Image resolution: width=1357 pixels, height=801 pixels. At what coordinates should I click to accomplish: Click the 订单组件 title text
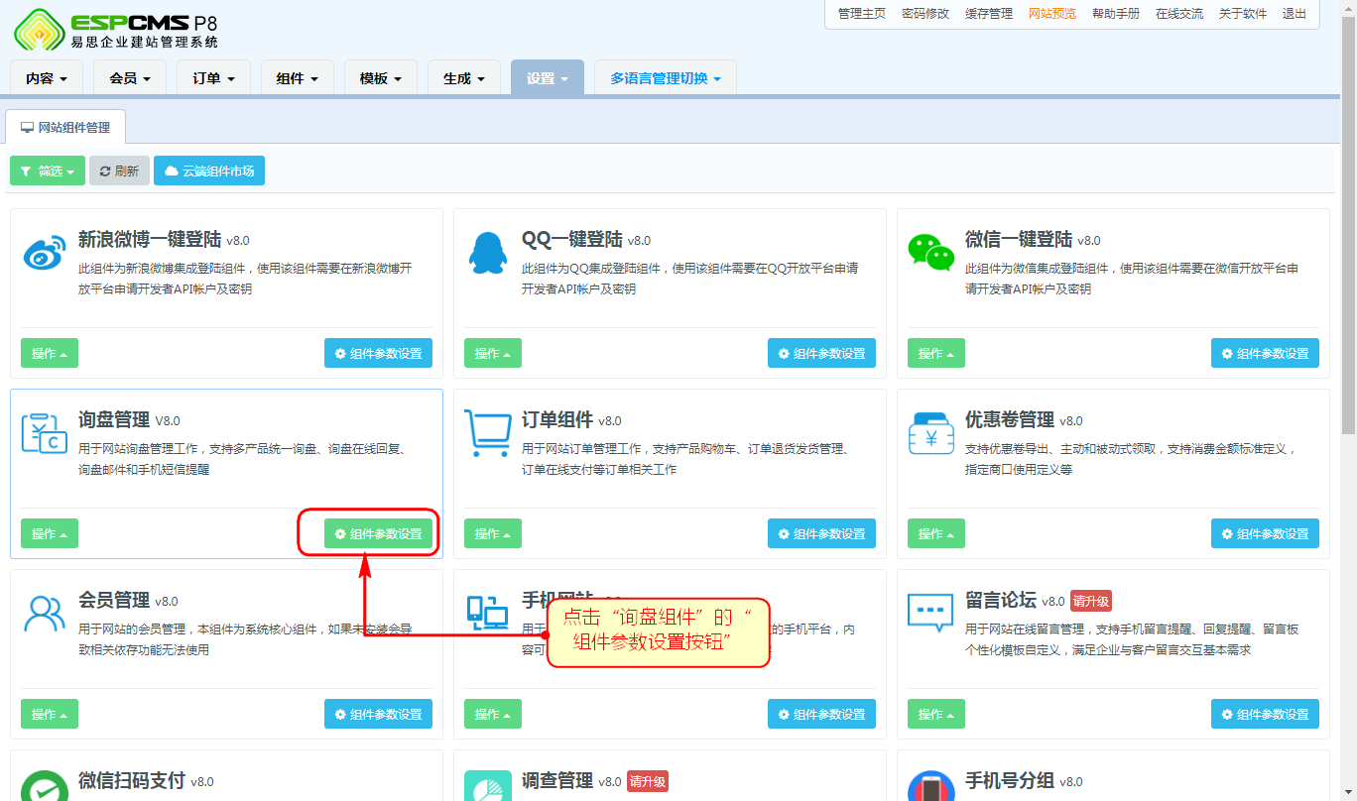[x=557, y=419]
